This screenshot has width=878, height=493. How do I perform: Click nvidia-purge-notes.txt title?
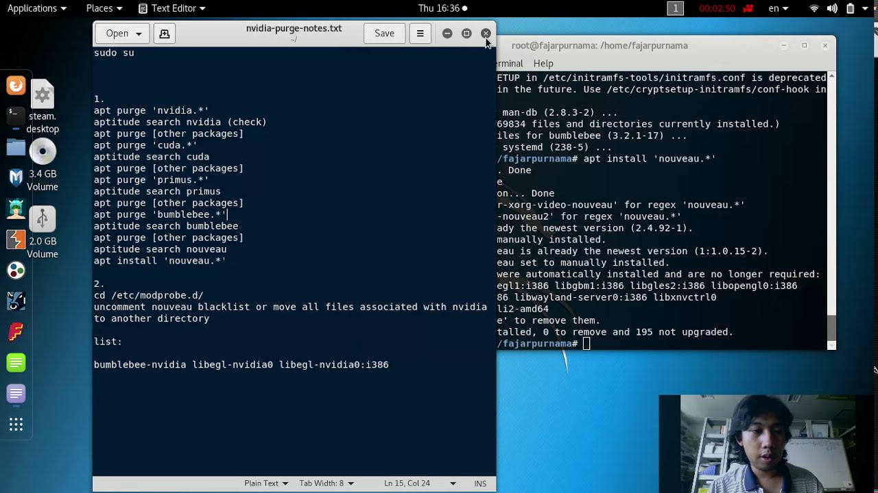(294, 29)
